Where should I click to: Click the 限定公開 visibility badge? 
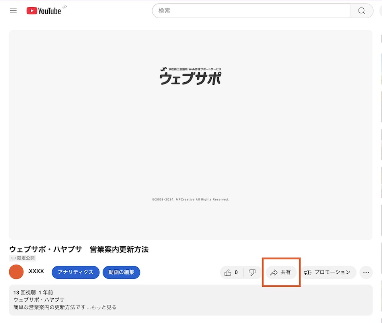tap(23, 258)
